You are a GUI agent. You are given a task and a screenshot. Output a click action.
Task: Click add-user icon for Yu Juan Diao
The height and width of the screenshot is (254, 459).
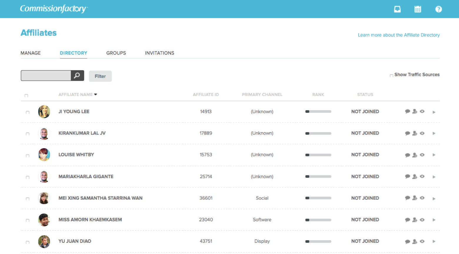(x=415, y=241)
